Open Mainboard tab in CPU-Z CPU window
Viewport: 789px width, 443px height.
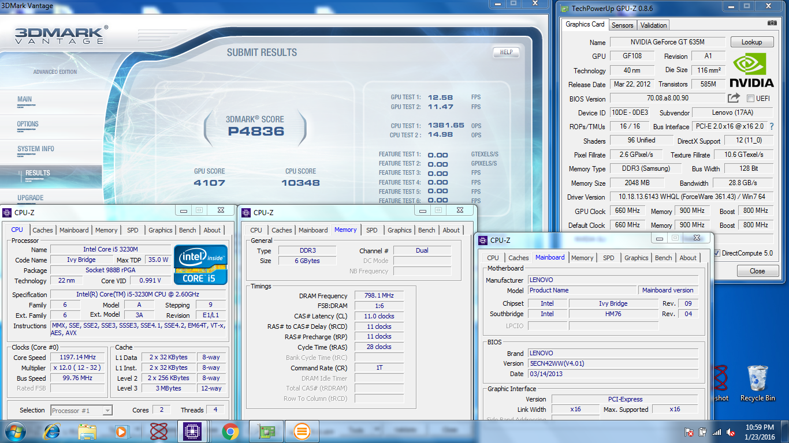[x=75, y=230]
